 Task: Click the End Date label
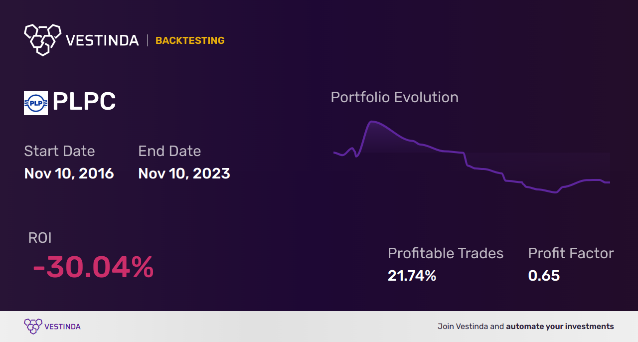pos(169,151)
